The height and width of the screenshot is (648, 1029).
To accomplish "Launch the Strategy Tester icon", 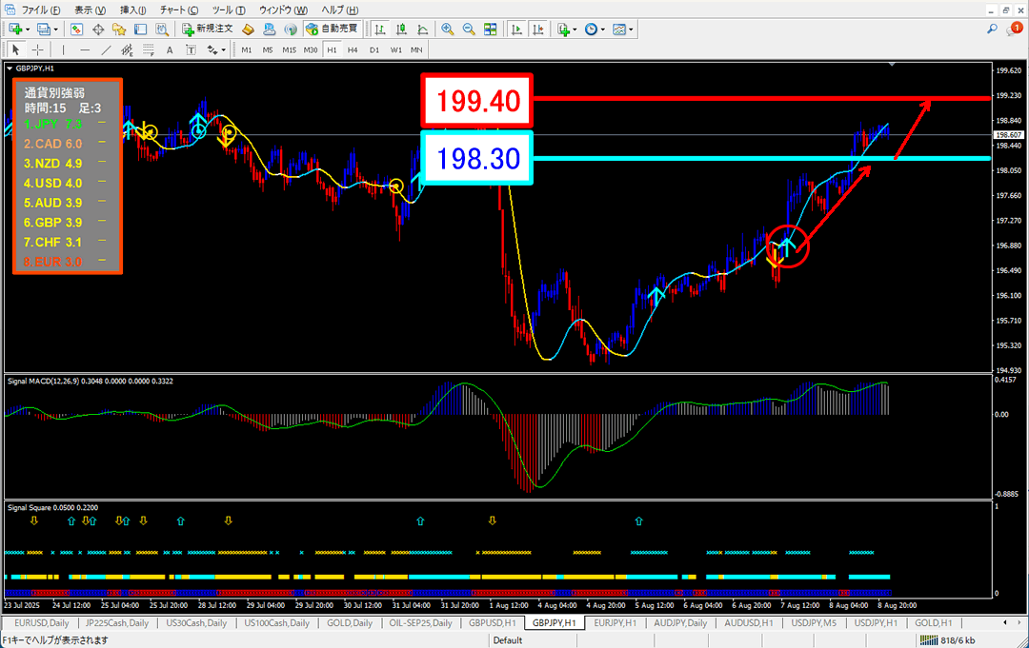I will coord(162,29).
